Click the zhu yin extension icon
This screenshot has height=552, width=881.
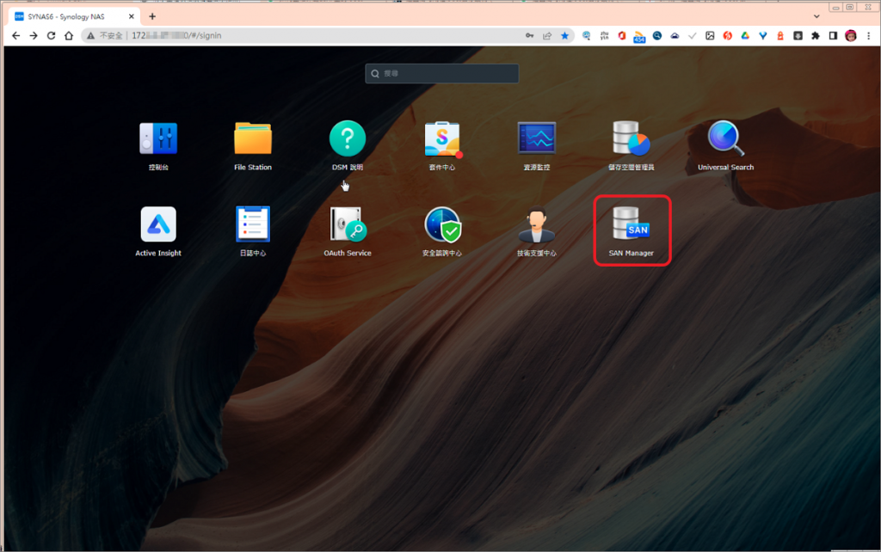click(604, 35)
